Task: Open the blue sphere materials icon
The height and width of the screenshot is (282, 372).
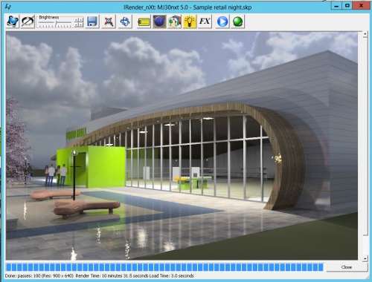Action: [x=159, y=22]
